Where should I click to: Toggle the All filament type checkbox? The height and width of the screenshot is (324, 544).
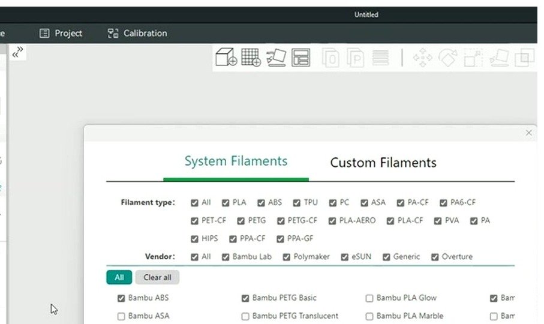click(x=194, y=203)
